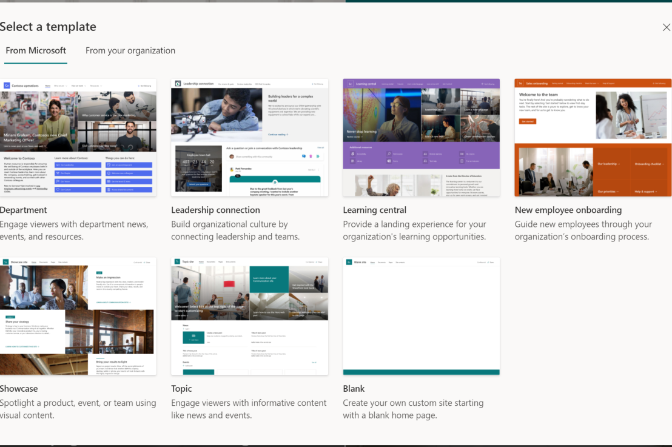Click the Learning central title

point(375,210)
